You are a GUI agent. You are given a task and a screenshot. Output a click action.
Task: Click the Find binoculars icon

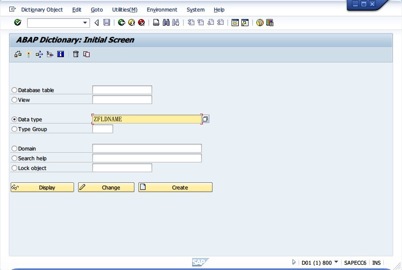point(166,23)
